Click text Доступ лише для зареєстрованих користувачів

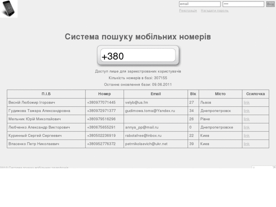[x=138, y=71]
